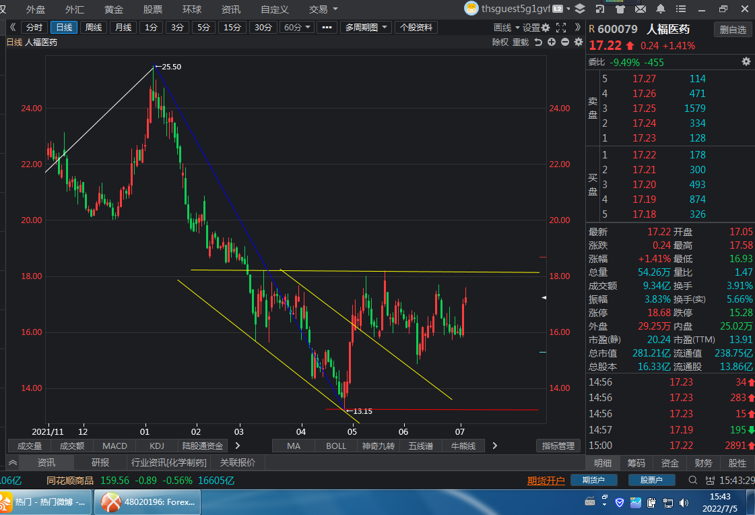Open the 股票 menu
Image resolution: width=755 pixels, height=515 pixels.
click(x=153, y=9)
